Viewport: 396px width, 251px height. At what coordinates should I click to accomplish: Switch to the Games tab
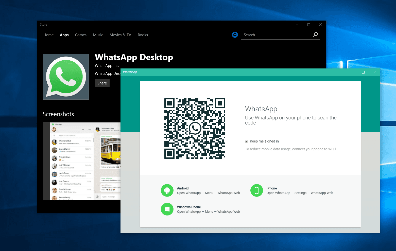click(x=81, y=35)
